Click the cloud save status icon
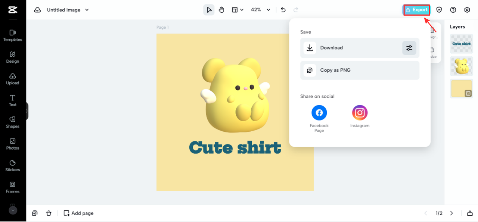 coord(37,10)
